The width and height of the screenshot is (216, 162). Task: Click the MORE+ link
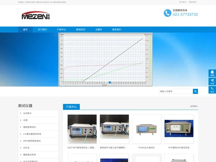coord(194,106)
